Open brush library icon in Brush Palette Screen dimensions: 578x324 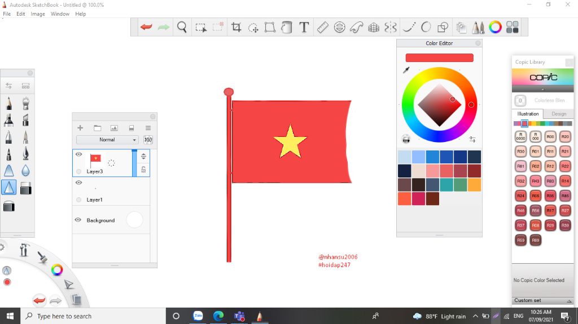25,86
